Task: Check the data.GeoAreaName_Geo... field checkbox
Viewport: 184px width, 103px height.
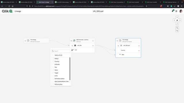Action: point(53,81)
